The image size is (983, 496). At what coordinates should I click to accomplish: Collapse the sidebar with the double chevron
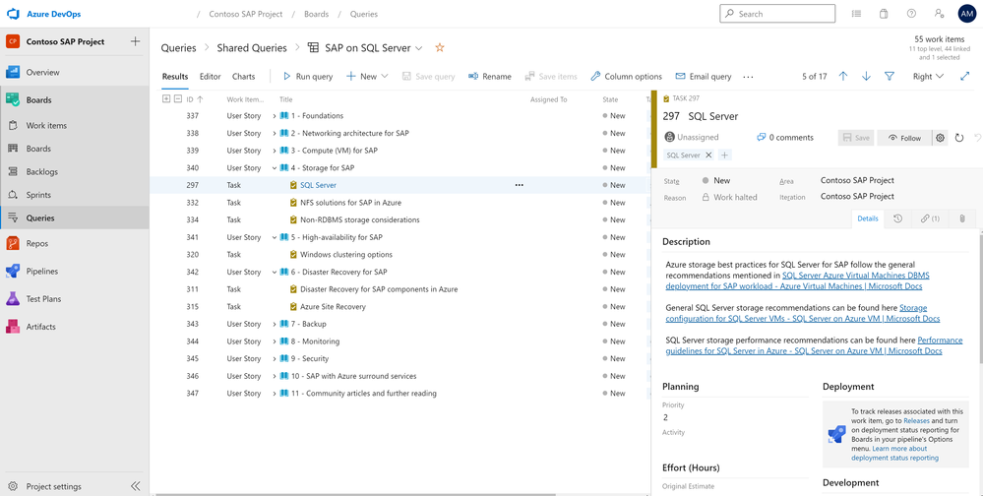pyautogui.click(x=136, y=486)
